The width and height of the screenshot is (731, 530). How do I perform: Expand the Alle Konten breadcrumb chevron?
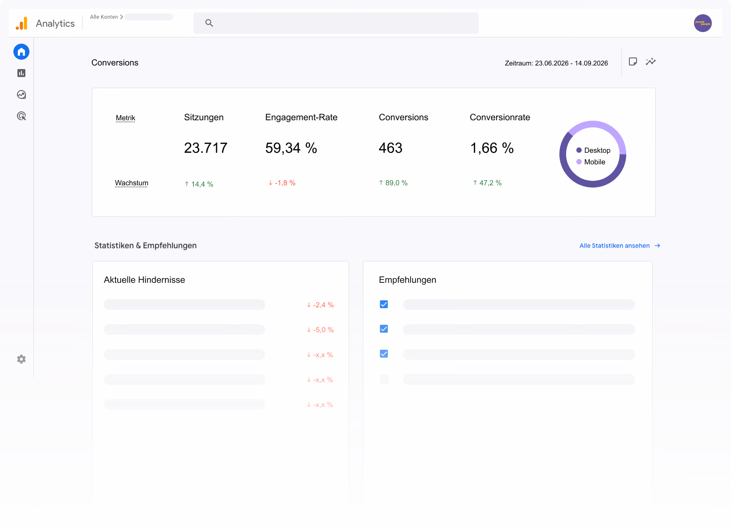click(x=121, y=17)
